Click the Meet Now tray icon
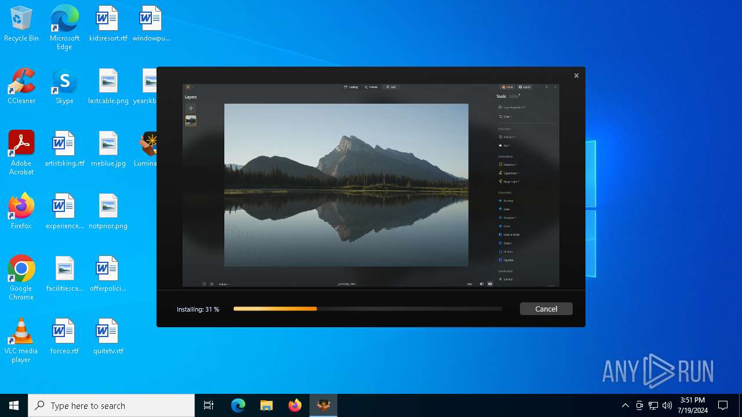 coord(639,405)
